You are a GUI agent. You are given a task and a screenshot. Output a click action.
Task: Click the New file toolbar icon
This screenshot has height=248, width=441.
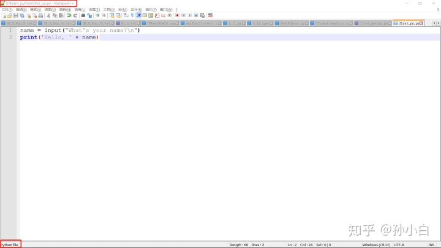[x=4, y=15]
